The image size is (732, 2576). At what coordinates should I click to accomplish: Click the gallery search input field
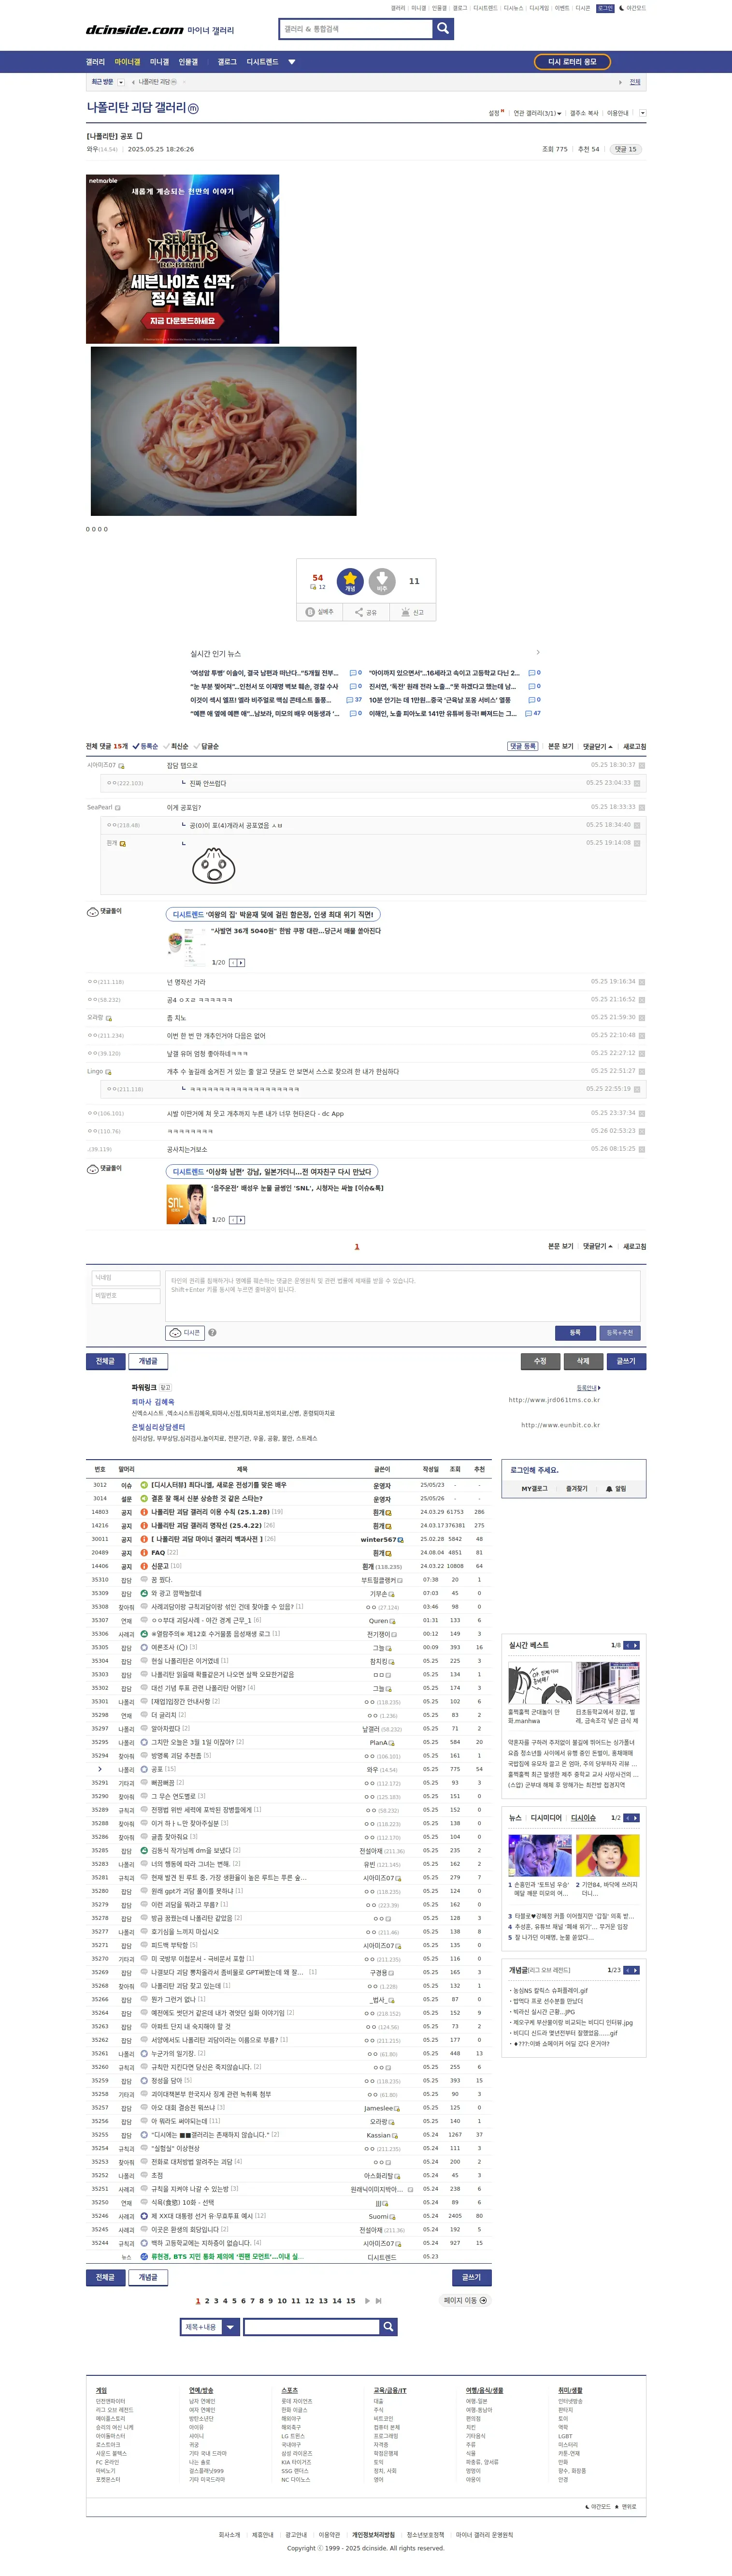[x=355, y=29]
